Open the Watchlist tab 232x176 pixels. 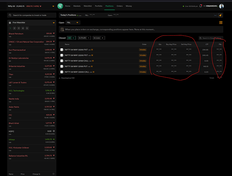click(x=87, y=6)
